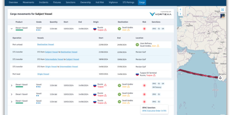Click the OFAC sanction tag in first row

click(x=154, y=29)
